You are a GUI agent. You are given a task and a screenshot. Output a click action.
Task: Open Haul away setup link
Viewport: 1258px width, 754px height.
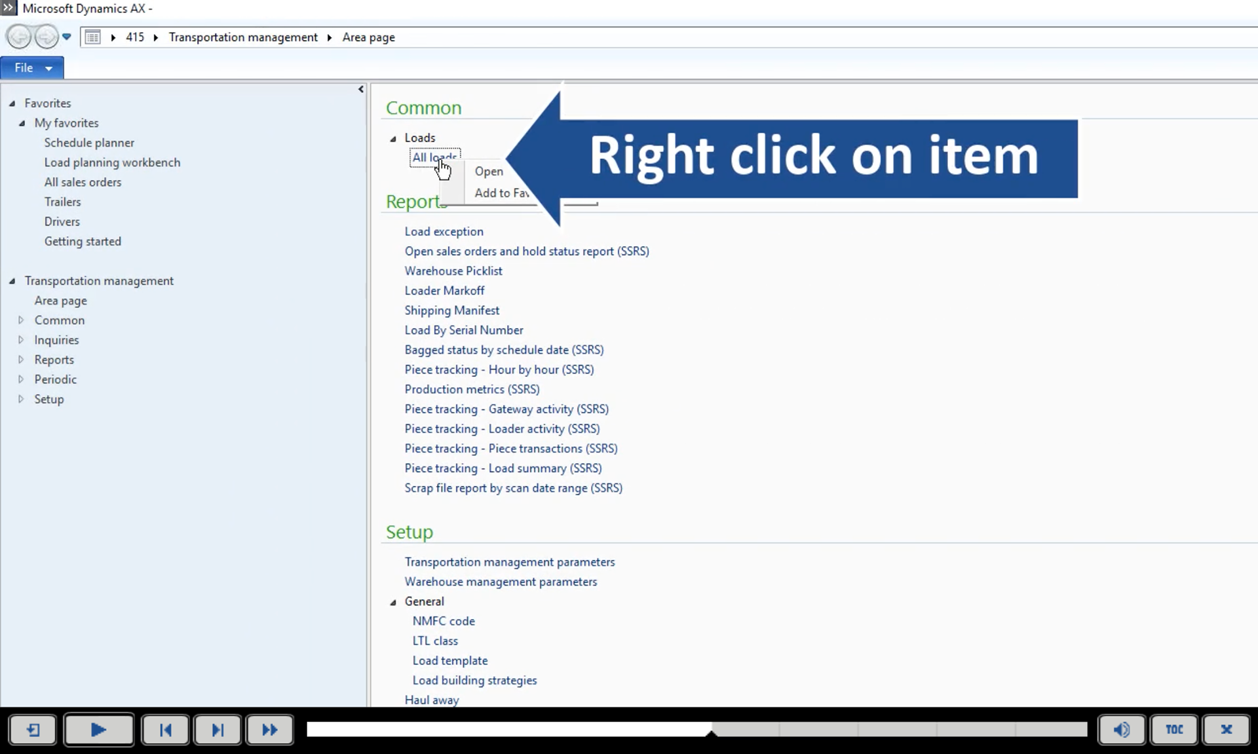(x=432, y=700)
